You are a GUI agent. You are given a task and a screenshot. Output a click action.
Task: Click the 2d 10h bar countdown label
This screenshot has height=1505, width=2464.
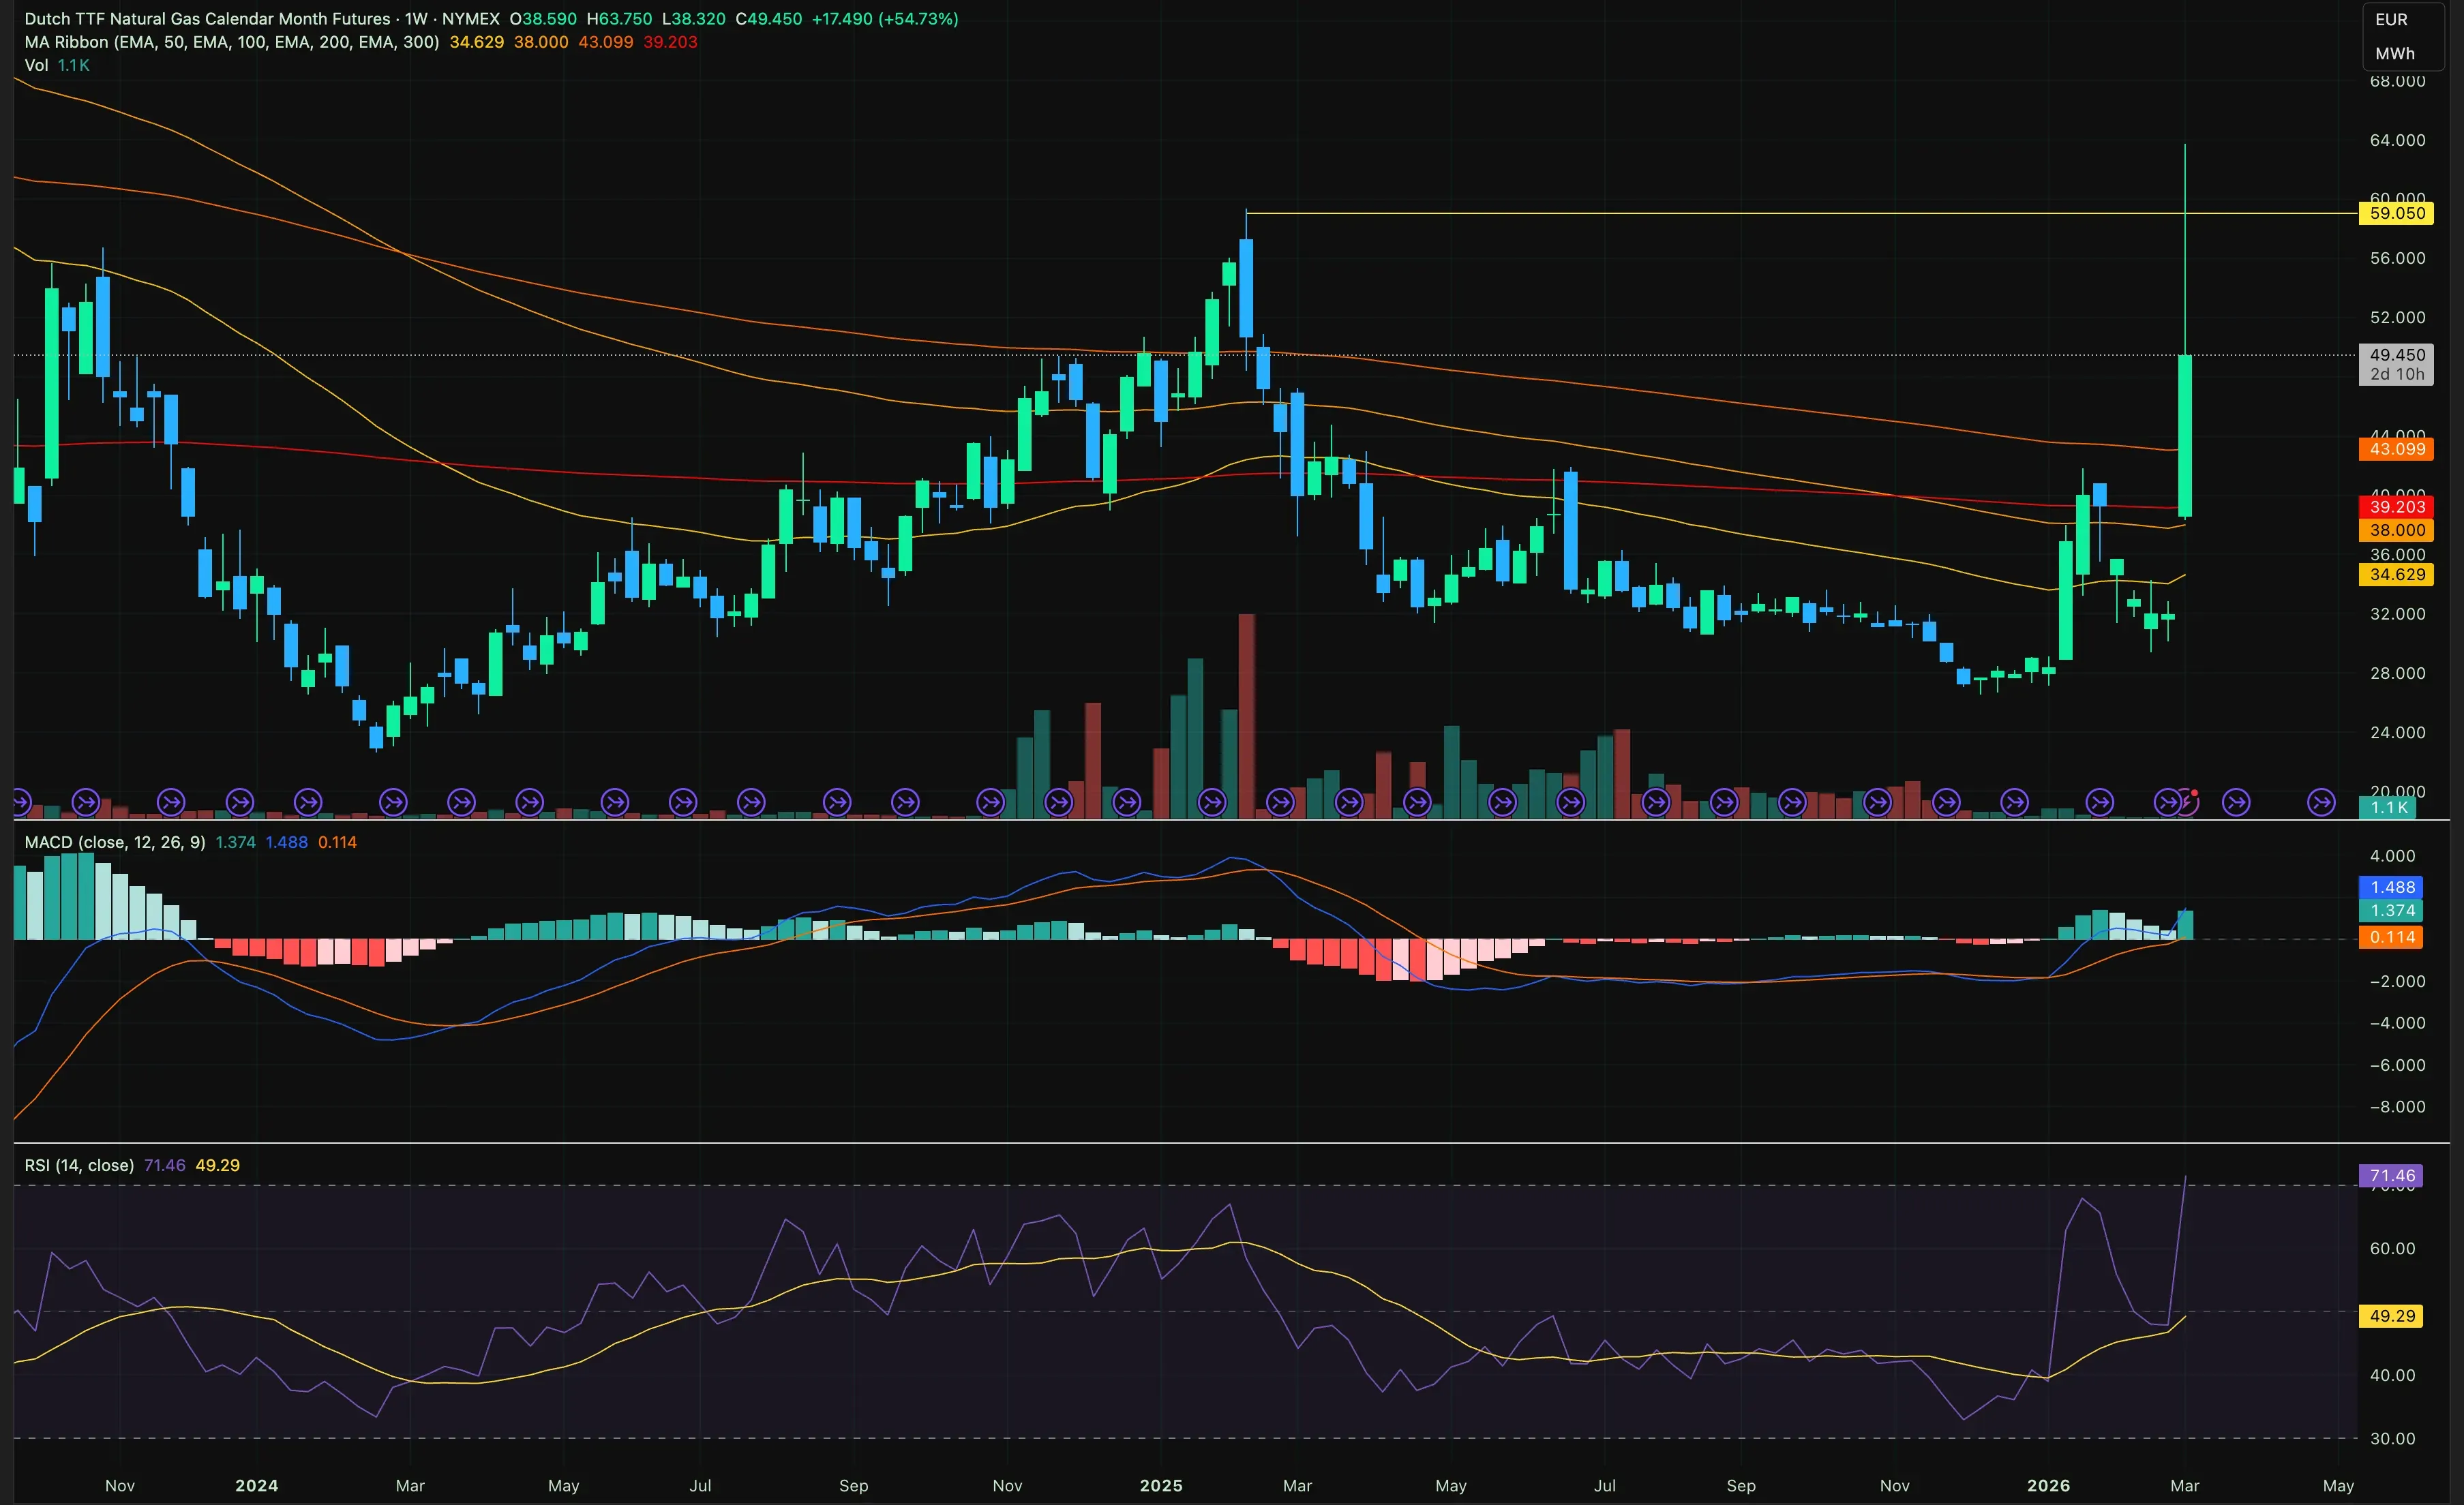point(2396,374)
